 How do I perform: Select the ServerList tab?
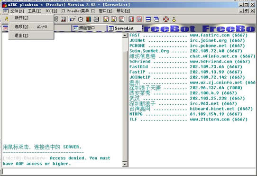pos(124,28)
